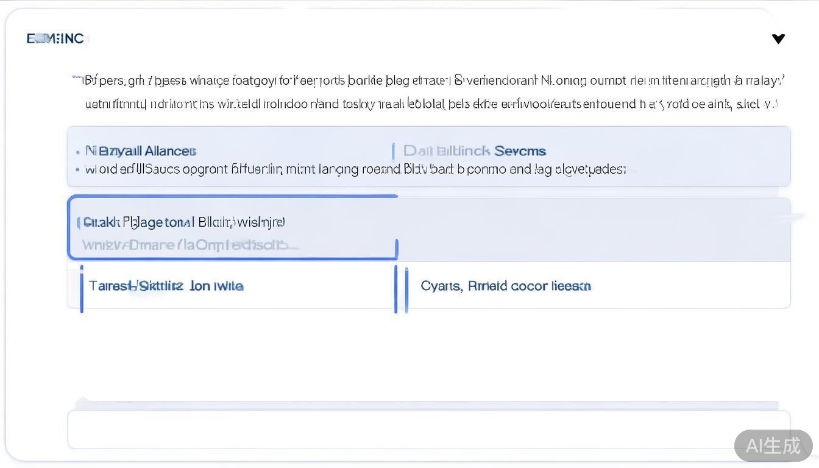Select the 'Ni Bzyall Allances' list item
The height and width of the screenshot is (468, 819).
[141, 151]
